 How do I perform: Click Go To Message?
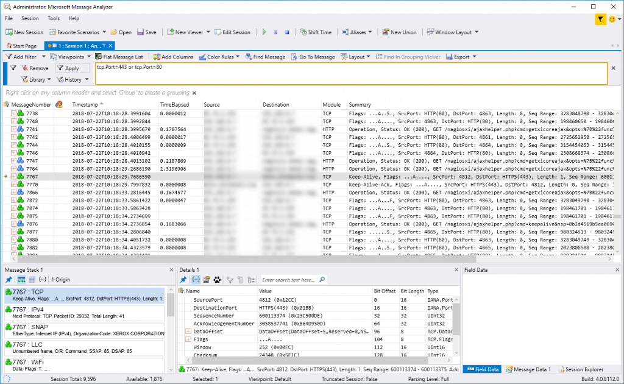313,57
